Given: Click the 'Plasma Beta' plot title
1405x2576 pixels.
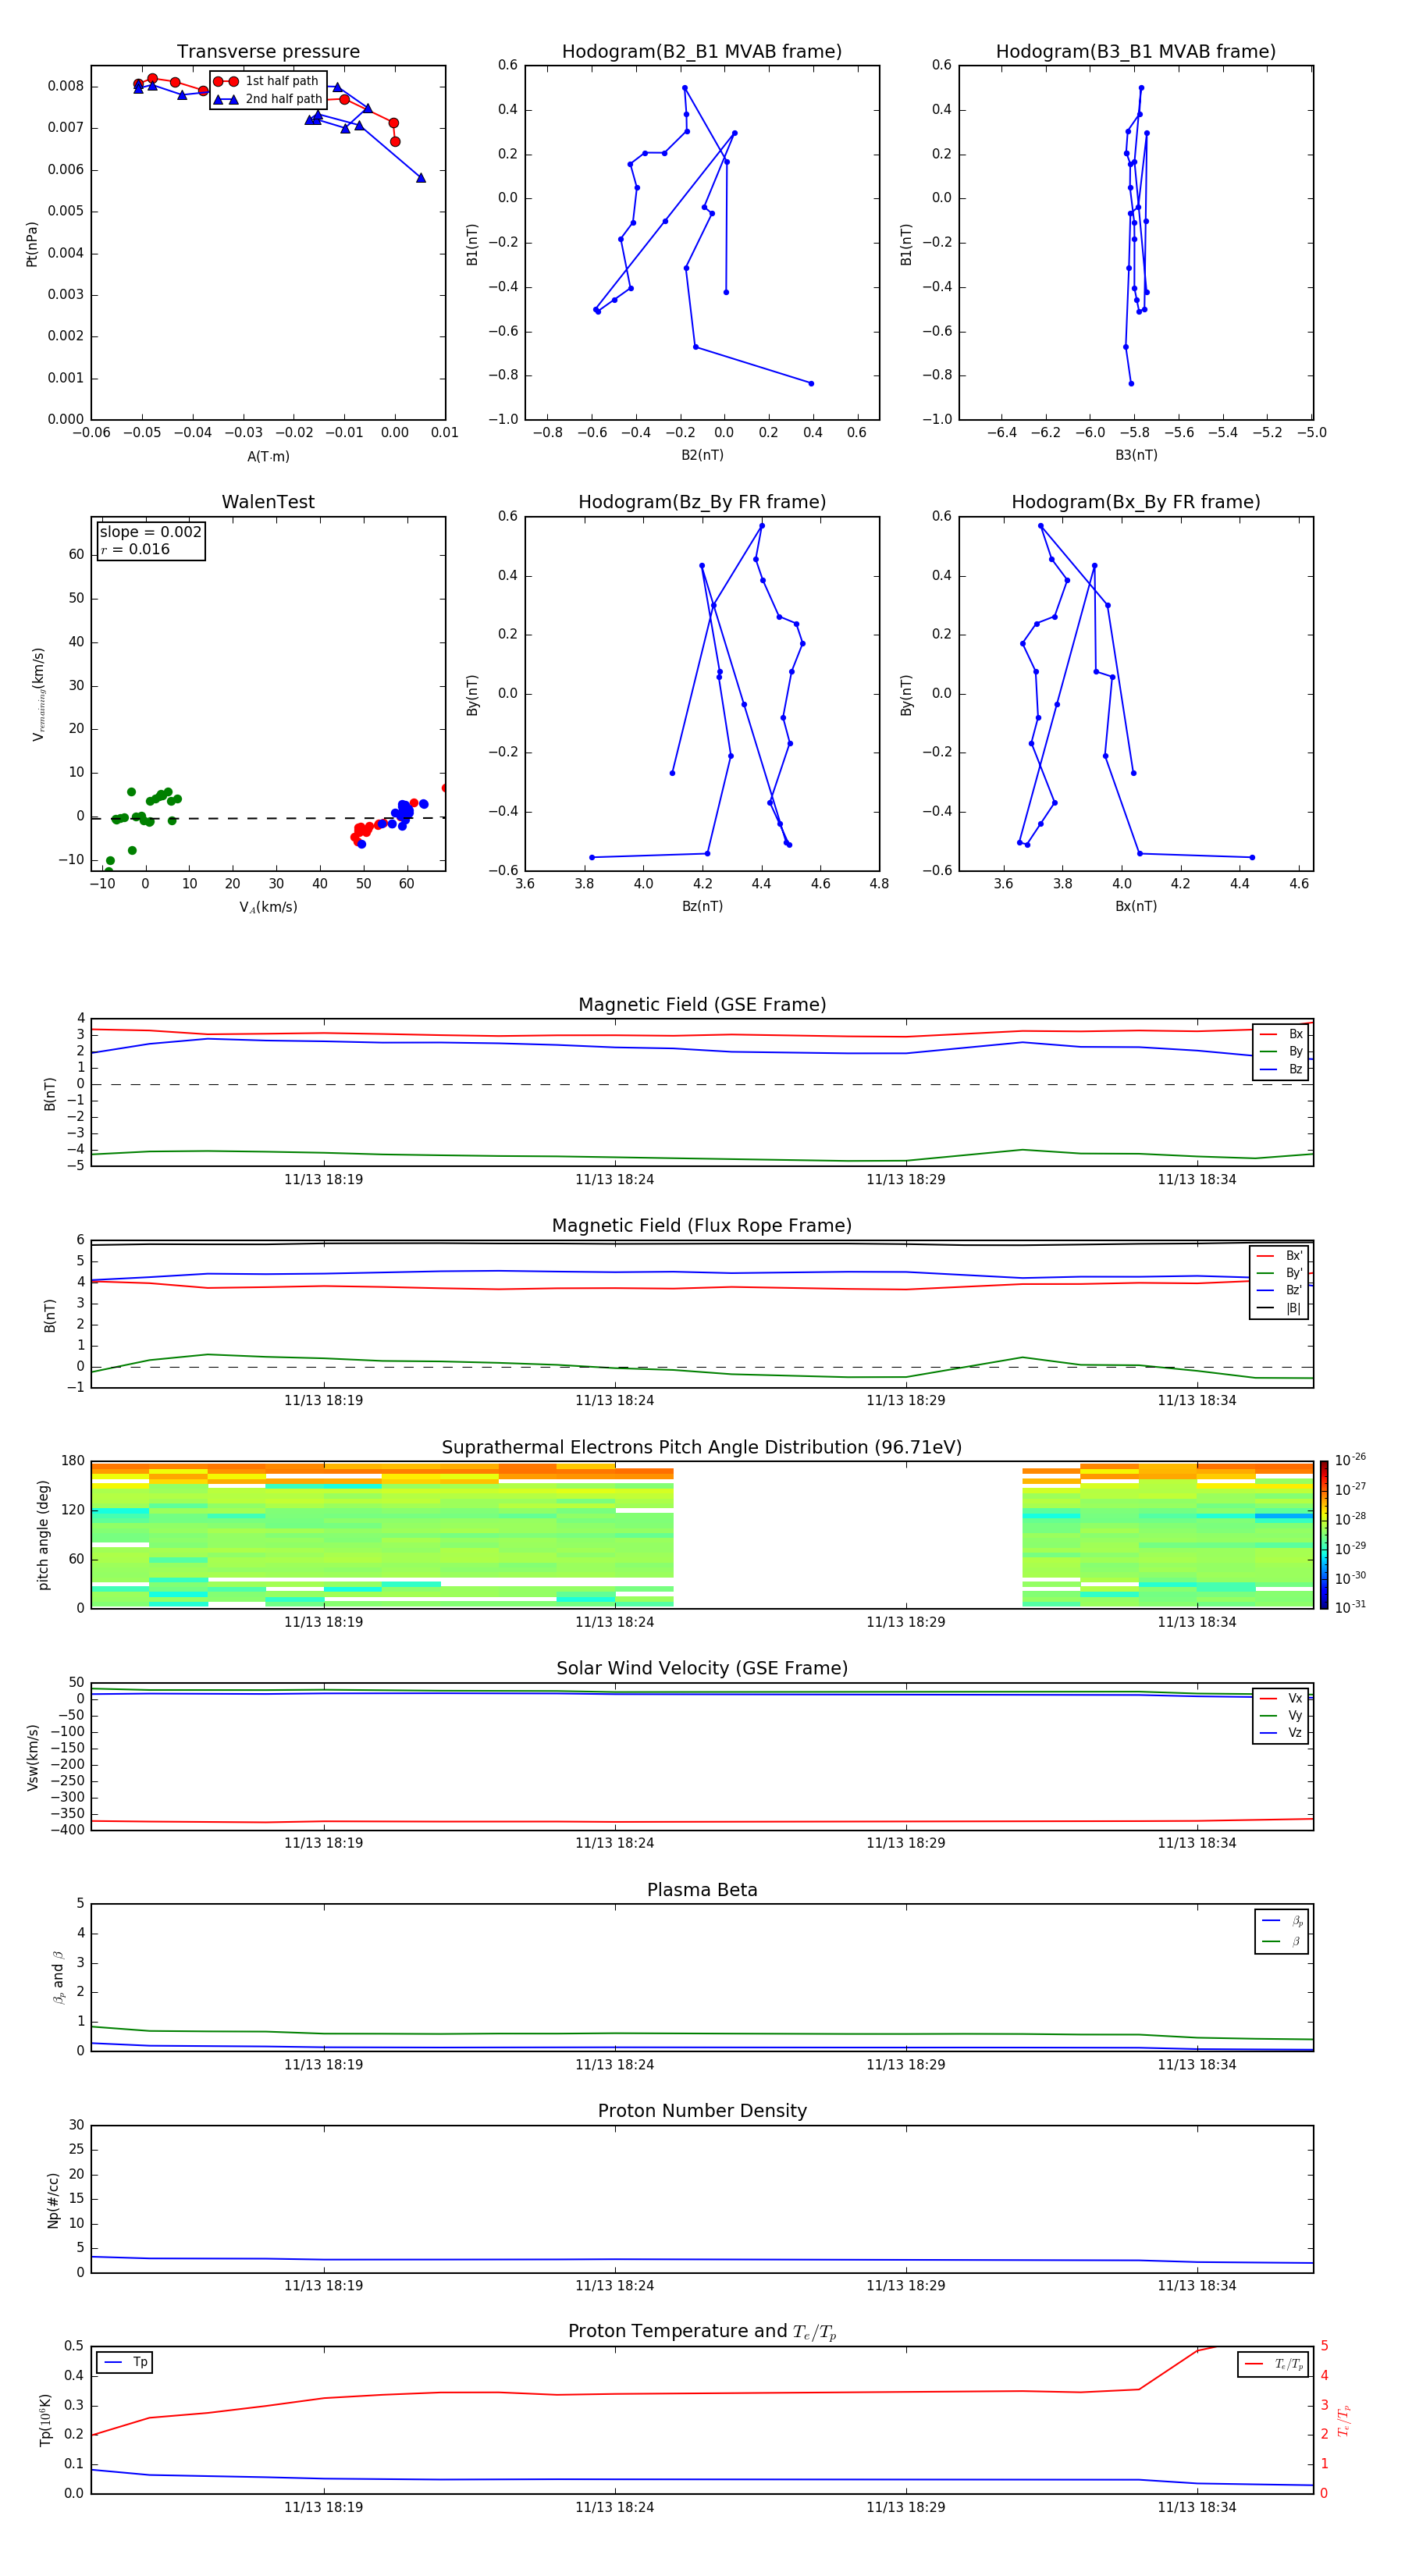Looking at the screenshot, I should pyautogui.click(x=702, y=1891).
